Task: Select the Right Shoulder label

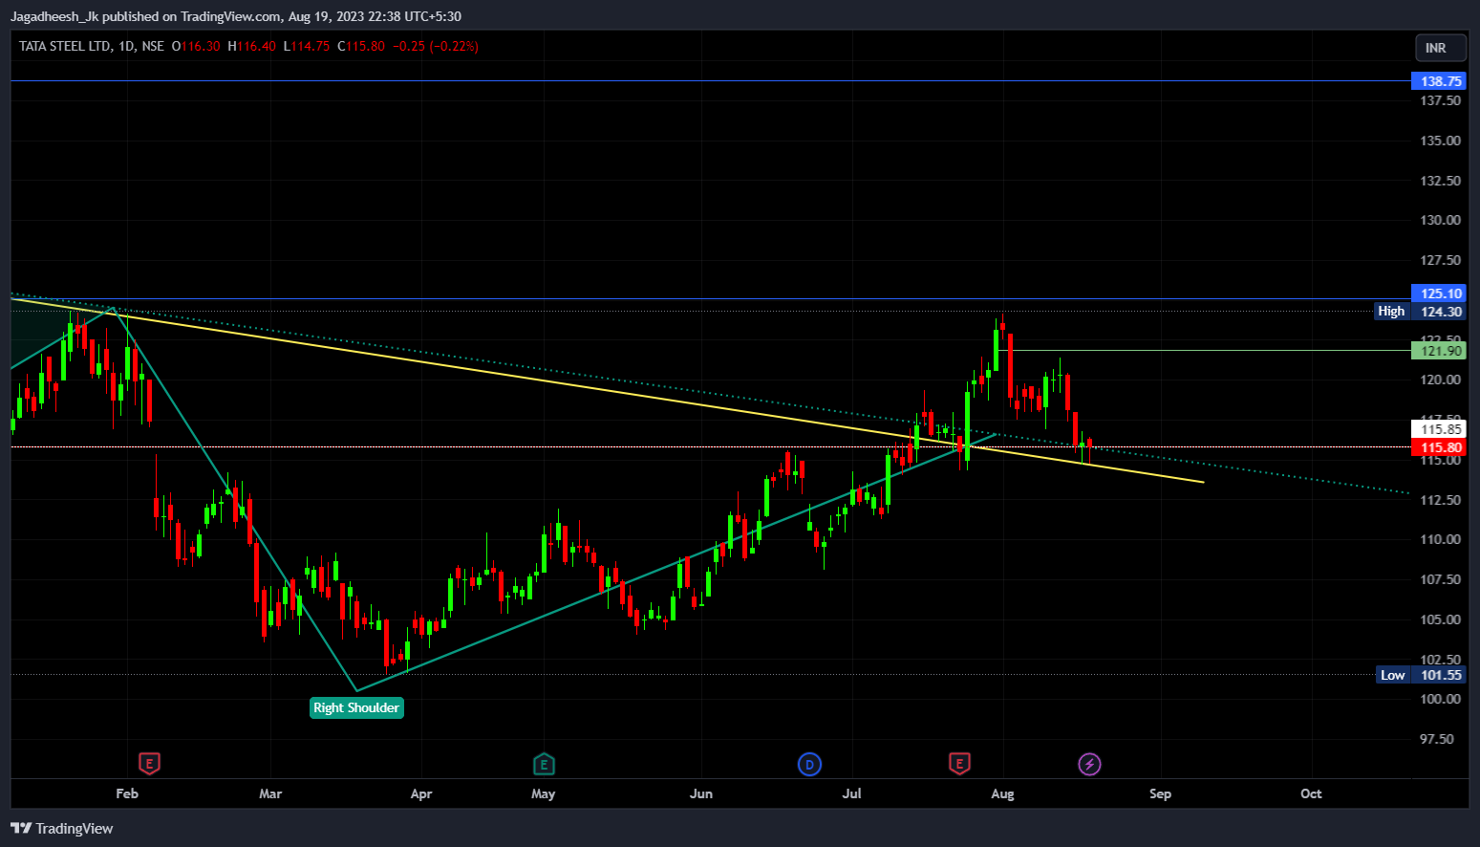Action: point(356,707)
